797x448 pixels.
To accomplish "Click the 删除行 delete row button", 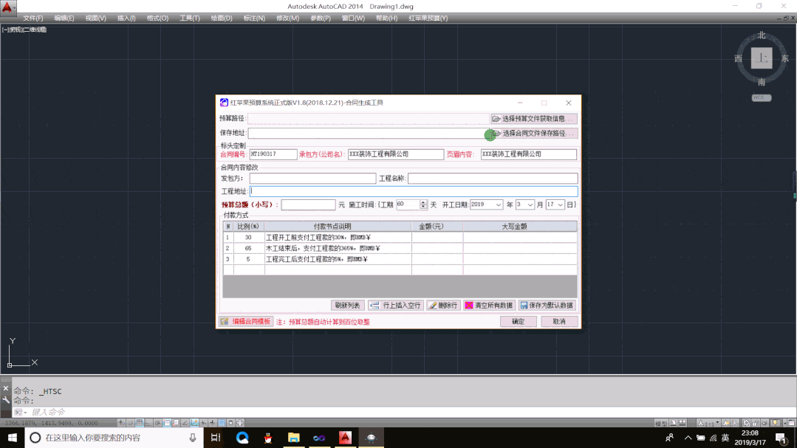I will tap(443, 306).
